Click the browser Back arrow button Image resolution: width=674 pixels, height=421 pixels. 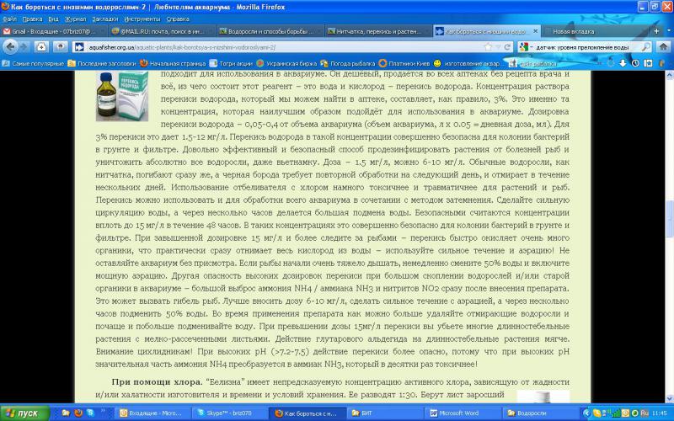point(12,46)
